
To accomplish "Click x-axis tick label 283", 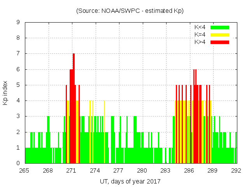I will 165,171.
